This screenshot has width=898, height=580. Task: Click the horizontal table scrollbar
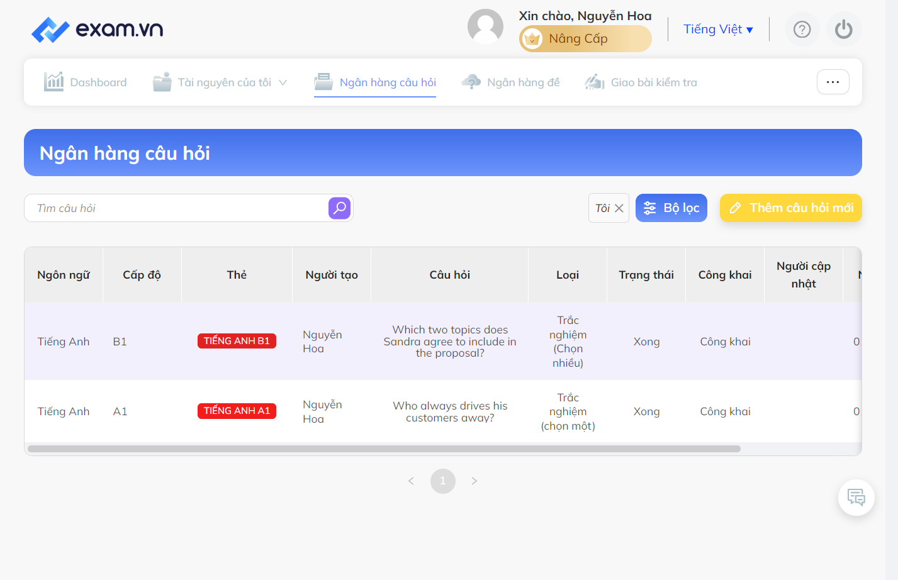point(384,449)
